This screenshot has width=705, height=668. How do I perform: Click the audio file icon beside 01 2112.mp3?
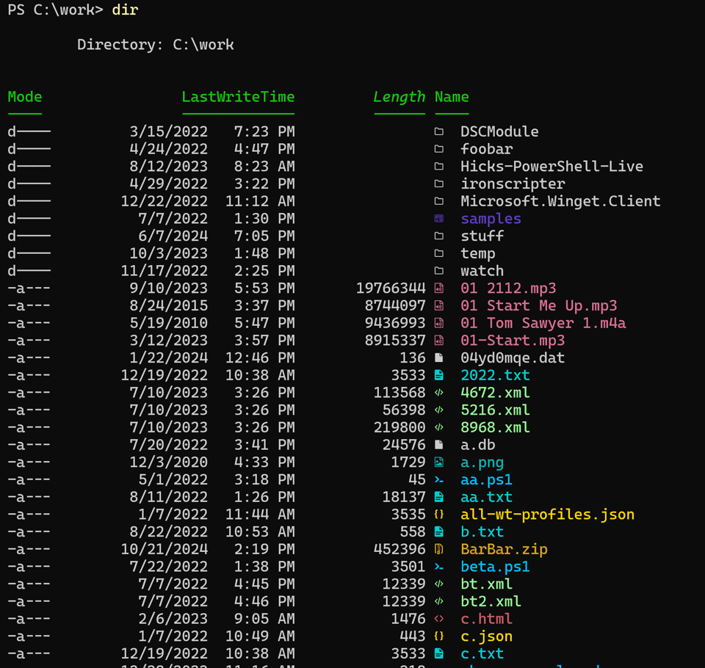439,288
